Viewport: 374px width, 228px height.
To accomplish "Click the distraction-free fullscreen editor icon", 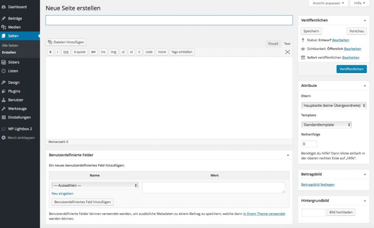I will coord(287,52).
